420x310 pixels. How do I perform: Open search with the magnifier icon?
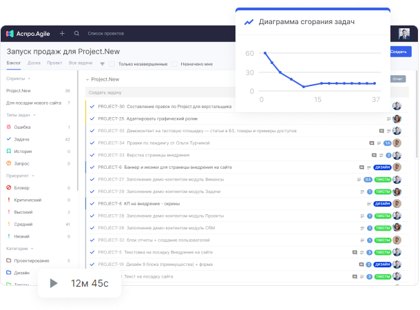(76, 33)
